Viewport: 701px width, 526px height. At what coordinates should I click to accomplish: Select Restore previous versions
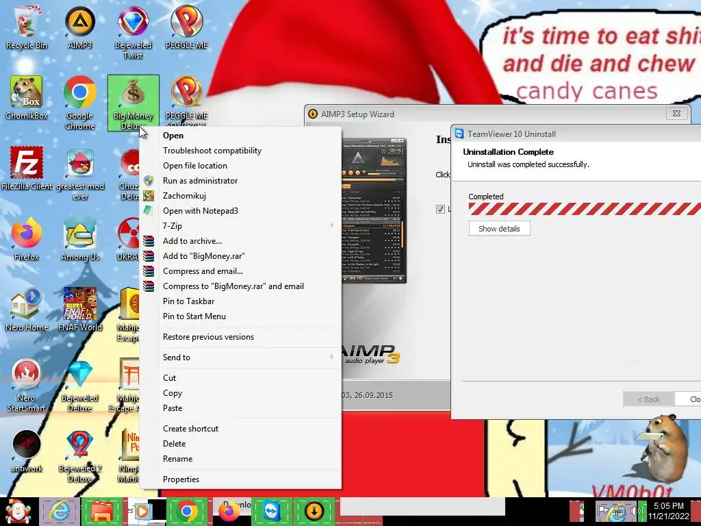pos(242,337)
